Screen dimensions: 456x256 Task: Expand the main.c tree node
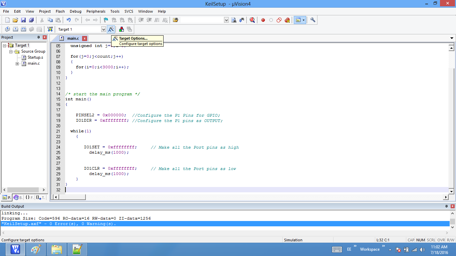coord(17,63)
